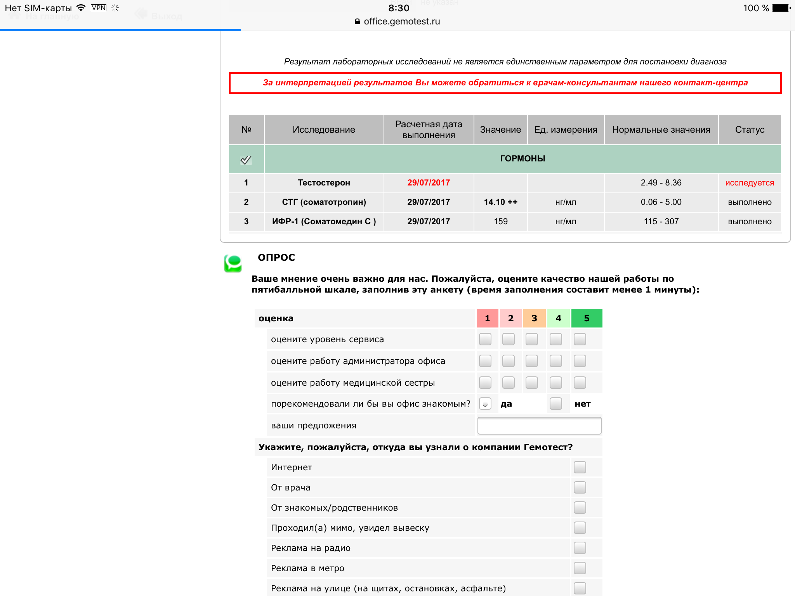Click the home icon beside На главную
The image size is (795, 596).
point(14,16)
